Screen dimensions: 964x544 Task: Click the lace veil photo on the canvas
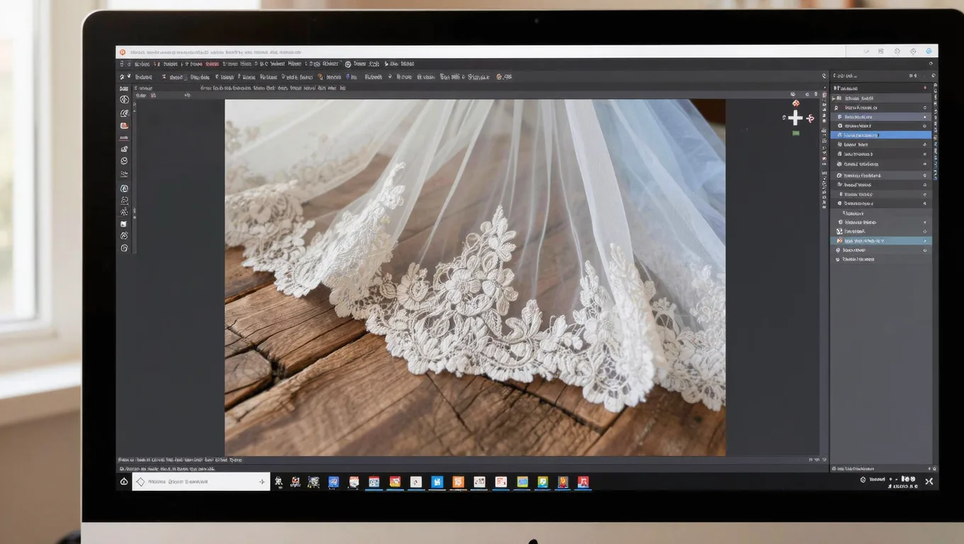pos(475,277)
